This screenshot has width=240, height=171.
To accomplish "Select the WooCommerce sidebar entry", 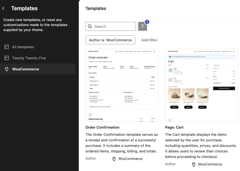I will point(38,69).
